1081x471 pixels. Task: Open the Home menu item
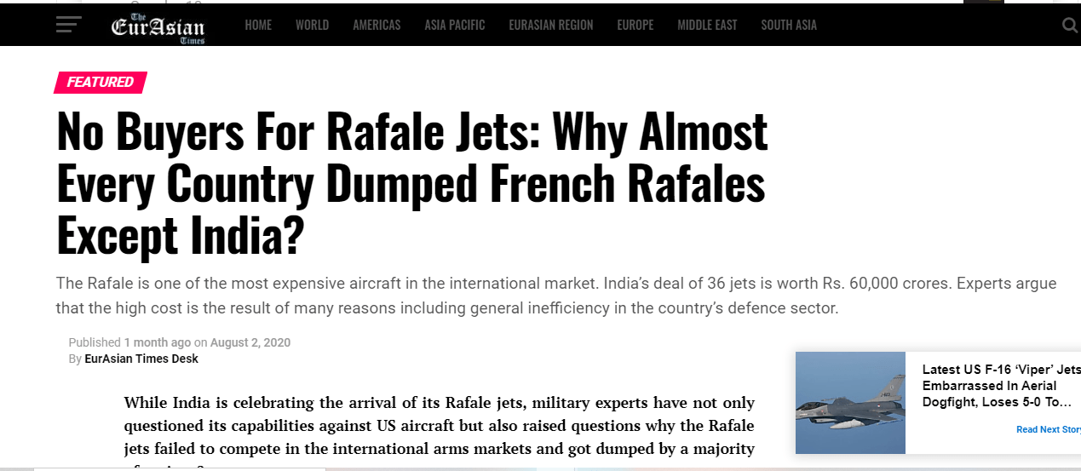click(258, 26)
